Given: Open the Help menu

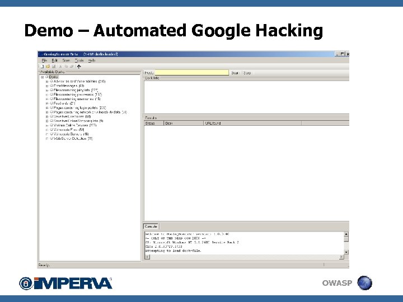Looking at the screenshot, I should click(x=92, y=60).
